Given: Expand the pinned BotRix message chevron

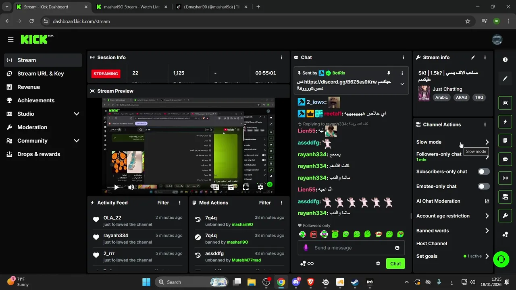Looking at the screenshot, I should pos(402,84).
